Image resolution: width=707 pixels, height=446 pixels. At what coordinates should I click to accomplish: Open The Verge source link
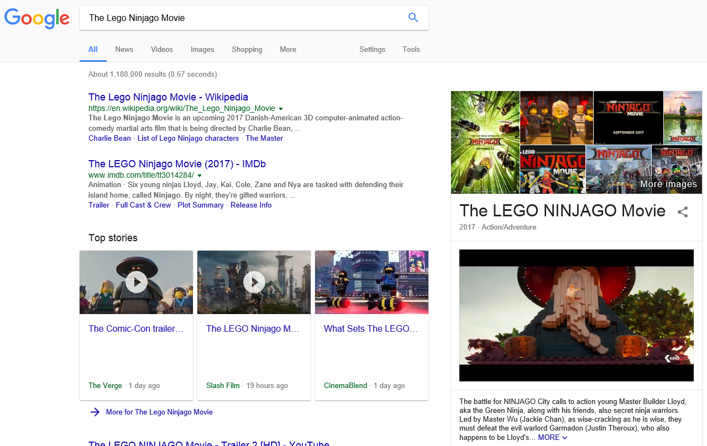(104, 385)
